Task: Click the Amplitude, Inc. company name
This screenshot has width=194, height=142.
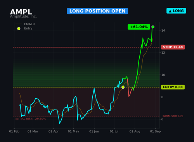Action: tap(23, 17)
